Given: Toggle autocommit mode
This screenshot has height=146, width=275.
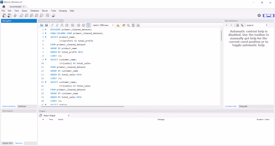Looking at the screenshot, I should point(88,25).
